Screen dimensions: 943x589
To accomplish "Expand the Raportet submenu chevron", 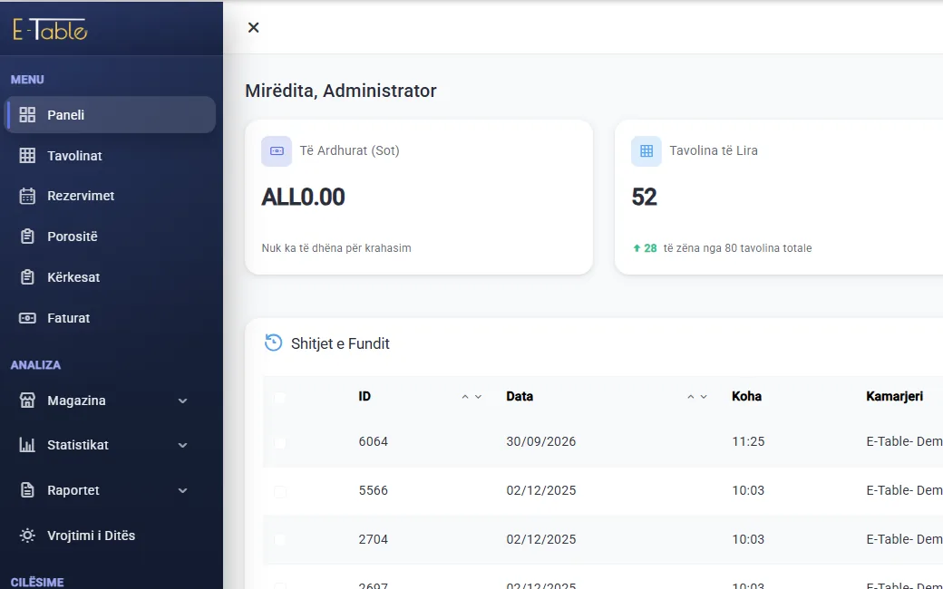I will [183, 490].
